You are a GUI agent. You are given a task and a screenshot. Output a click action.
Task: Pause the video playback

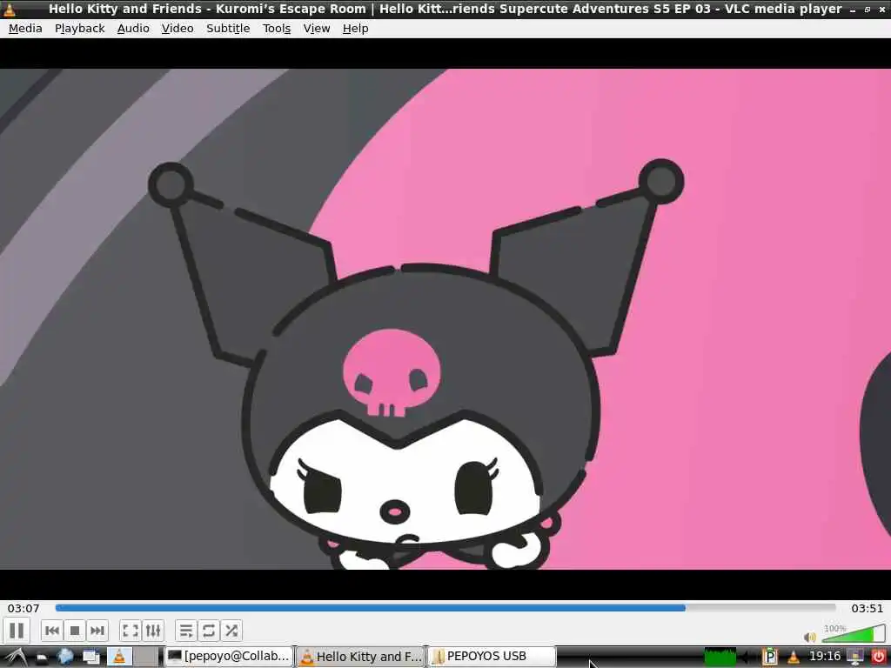click(17, 631)
